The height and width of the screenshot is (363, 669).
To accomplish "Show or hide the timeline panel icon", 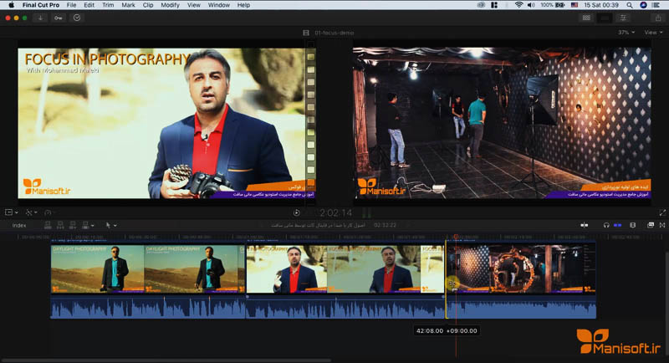I will pyautogui.click(x=605, y=18).
